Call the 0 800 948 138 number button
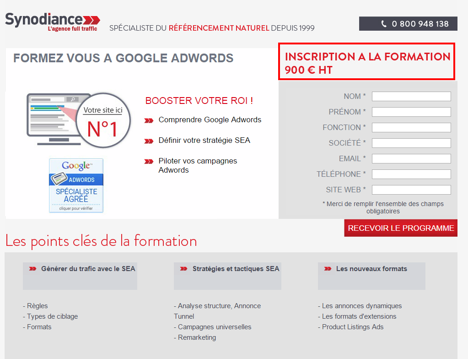This screenshot has height=359, width=468. pos(408,24)
